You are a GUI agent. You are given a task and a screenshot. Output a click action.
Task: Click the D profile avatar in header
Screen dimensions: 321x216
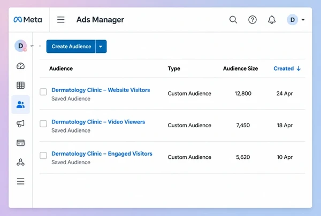point(292,20)
